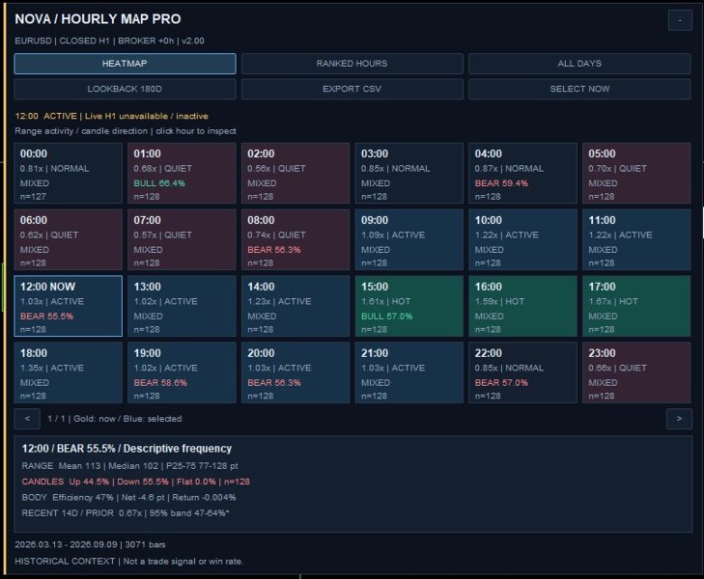704x579 pixels.
Task: Change LOOKBACK 180D setting
Action: pos(125,89)
